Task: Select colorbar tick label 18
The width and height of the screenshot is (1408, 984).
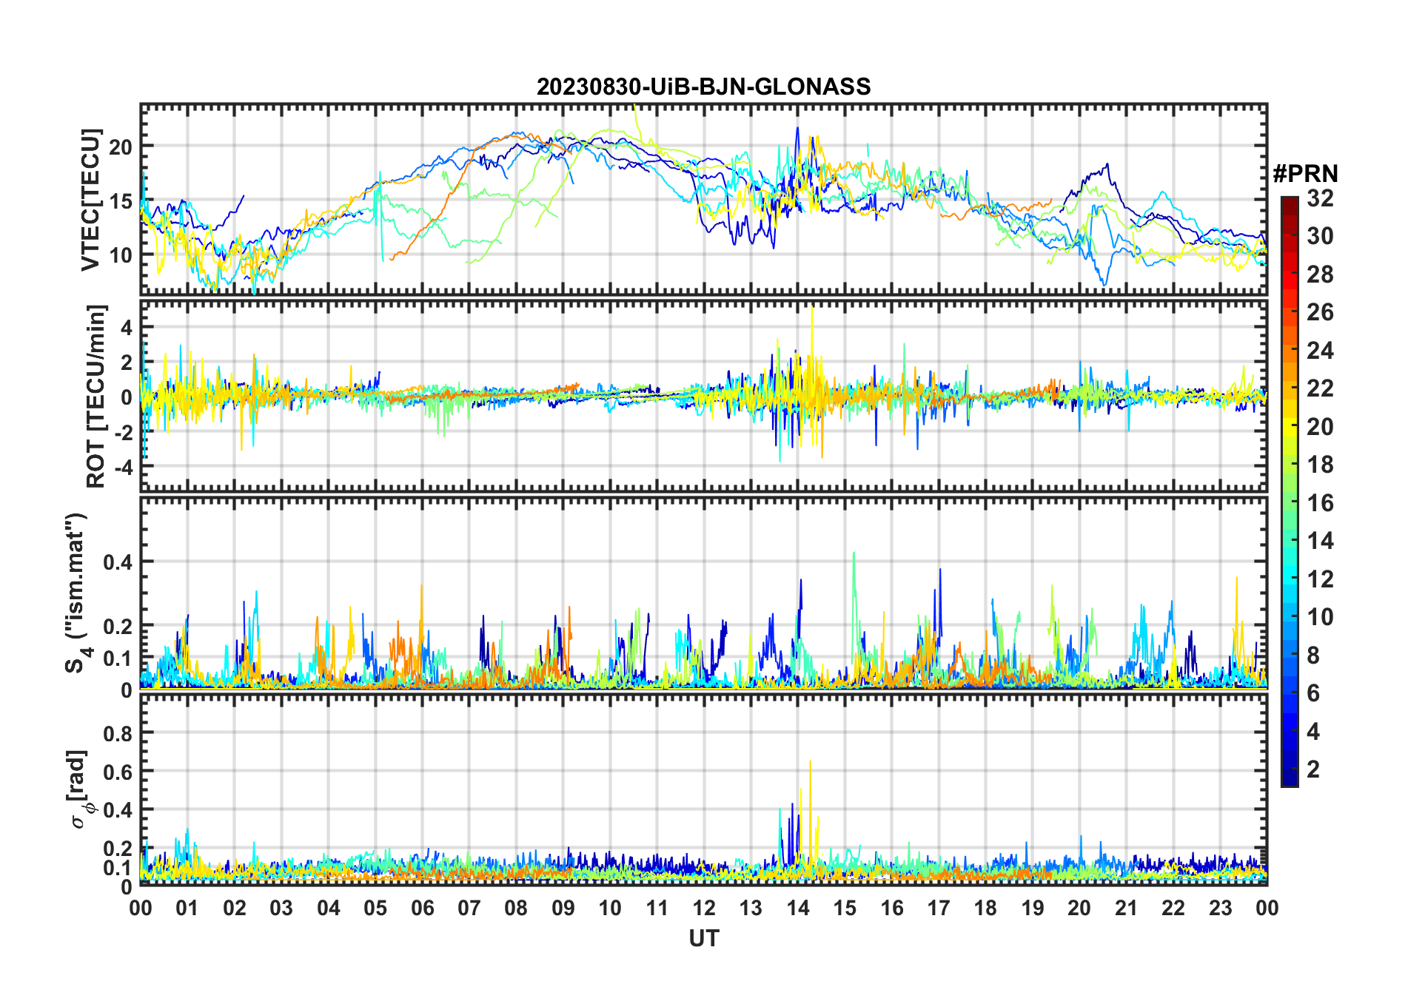Action: pos(1319,465)
